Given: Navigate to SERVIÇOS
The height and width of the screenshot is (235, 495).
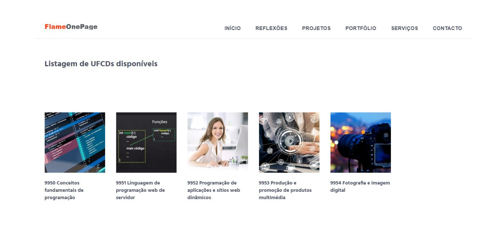Looking at the screenshot, I should click(x=405, y=28).
